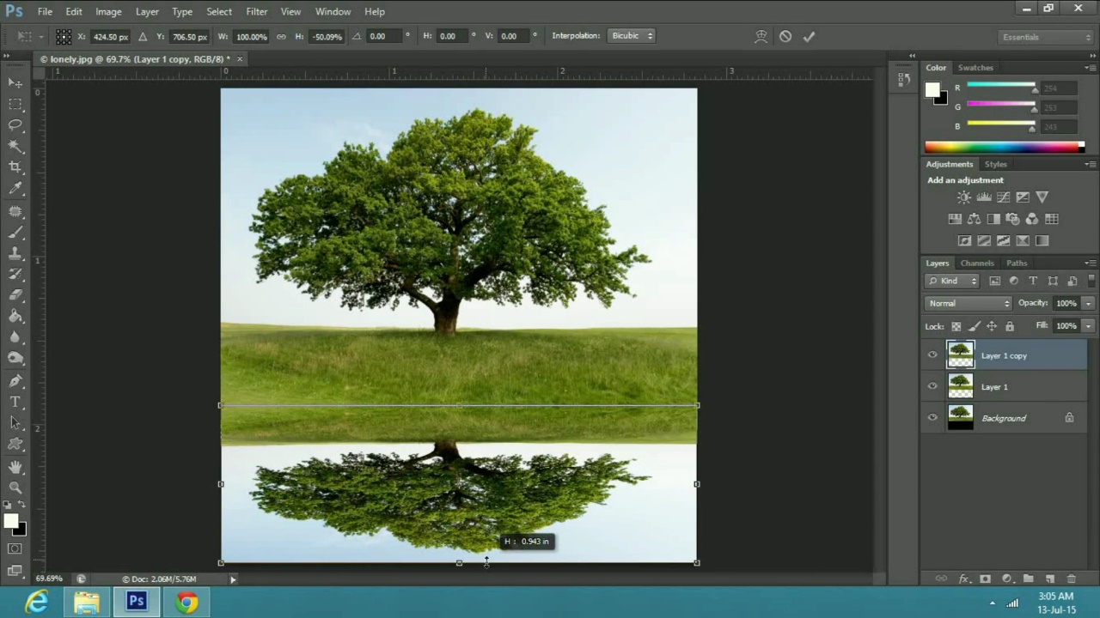Toggle lock position
The width and height of the screenshot is (1100, 618).
coord(992,326)
